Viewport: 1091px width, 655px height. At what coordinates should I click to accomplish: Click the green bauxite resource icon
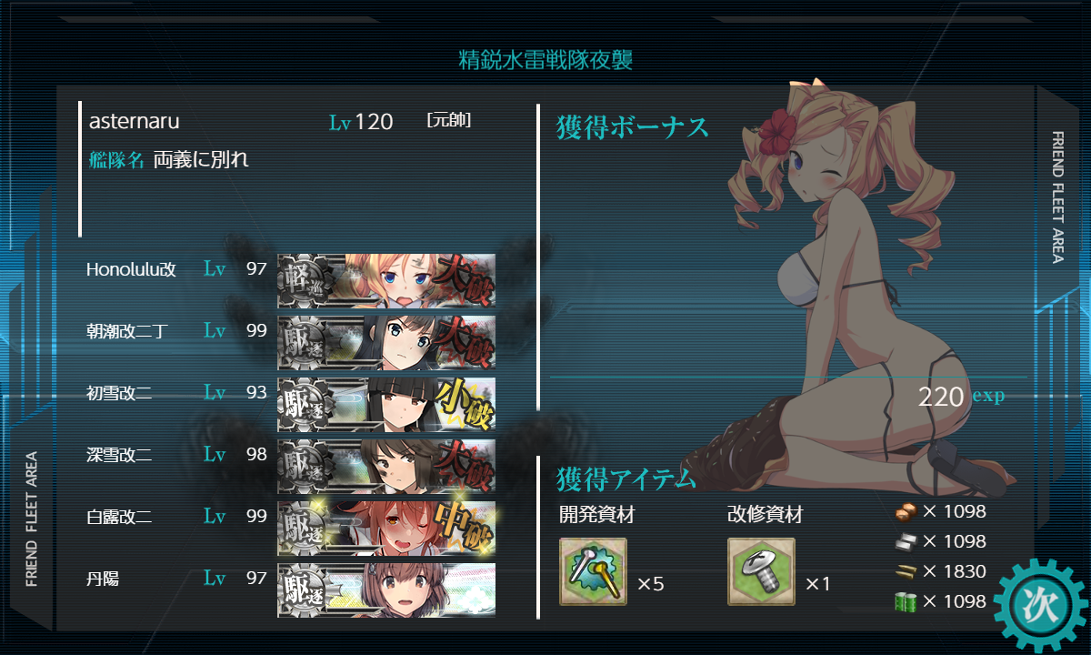tap(906, 601)
